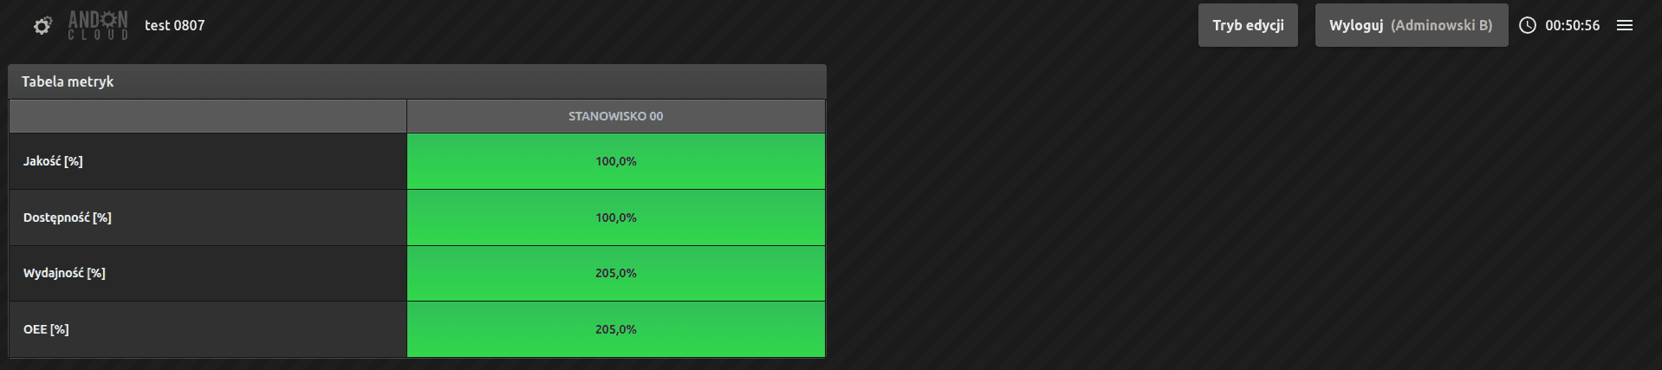Click the clock icon beside the time

1528,25
